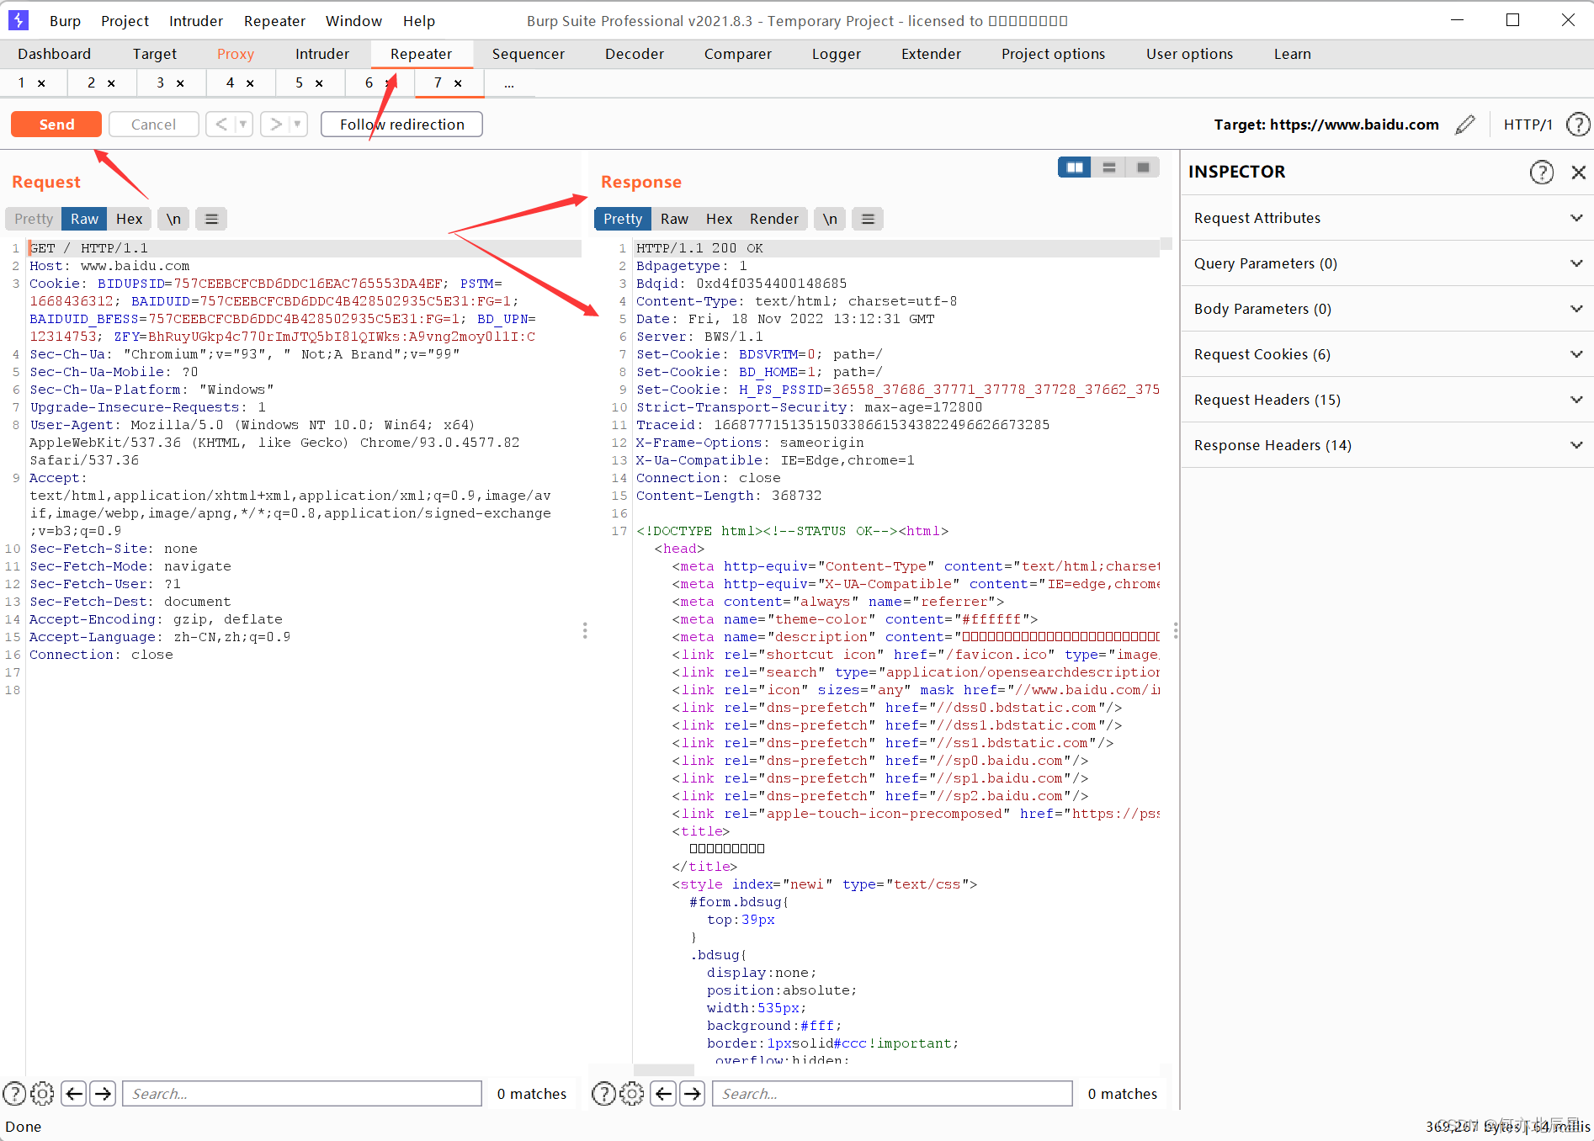Toggle request non-printable characters \n
The image size is (1594, 1141).
173,219
